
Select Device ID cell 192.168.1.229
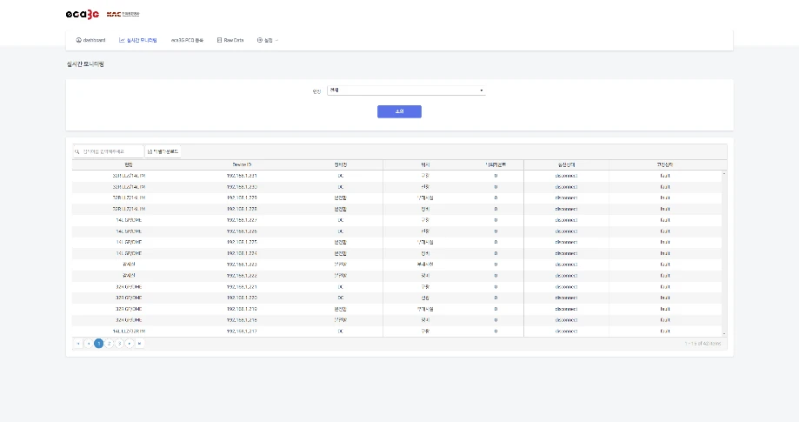242,198
